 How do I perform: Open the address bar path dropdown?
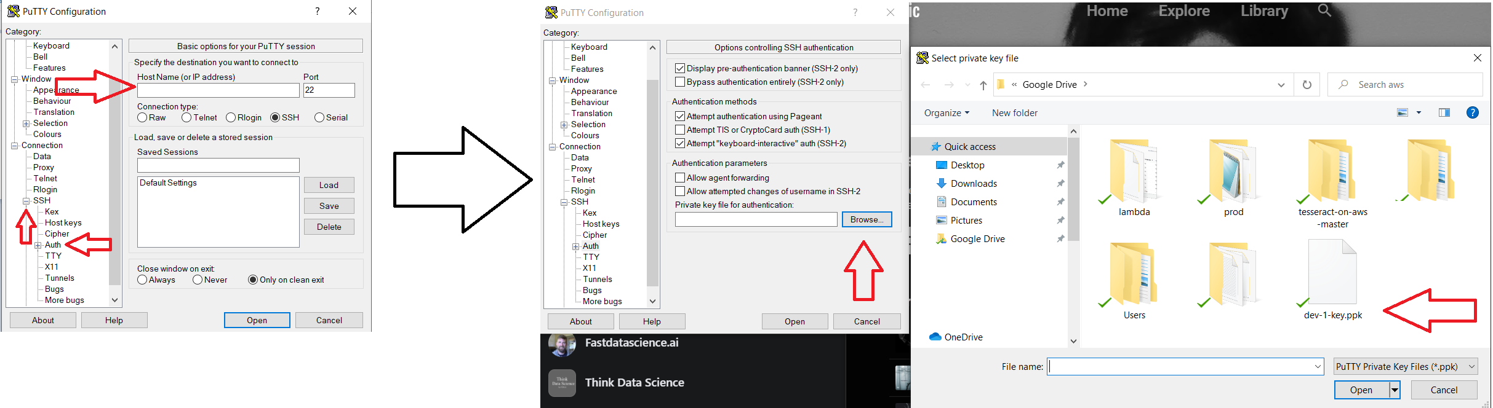(1281, 85)
